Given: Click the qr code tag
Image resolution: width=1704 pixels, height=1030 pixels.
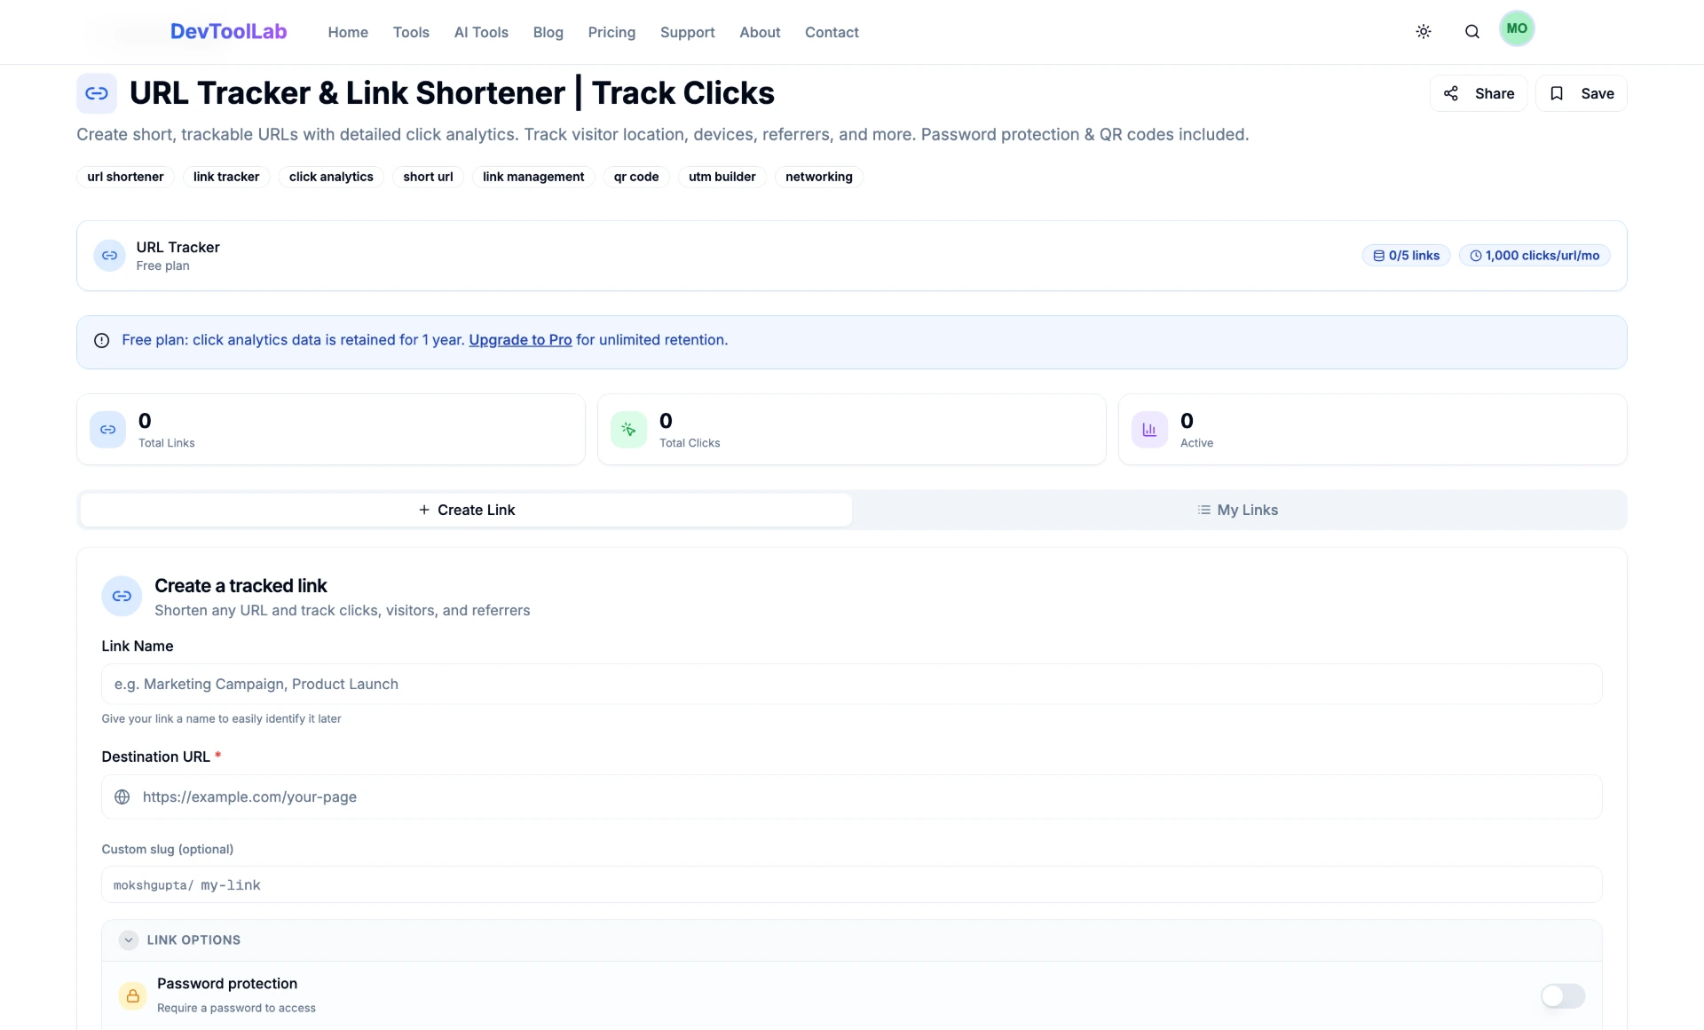Looking at the screenshot, I should pos(635,177).
